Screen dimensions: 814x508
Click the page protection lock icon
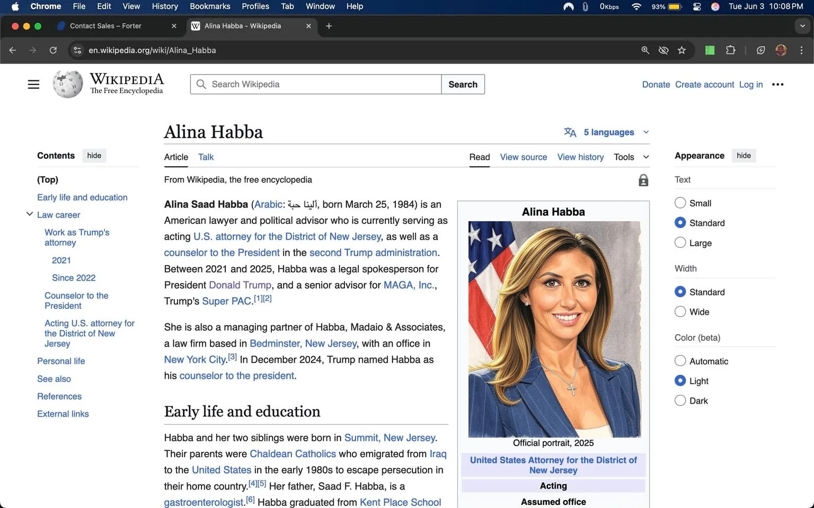(x=643, y=180)
